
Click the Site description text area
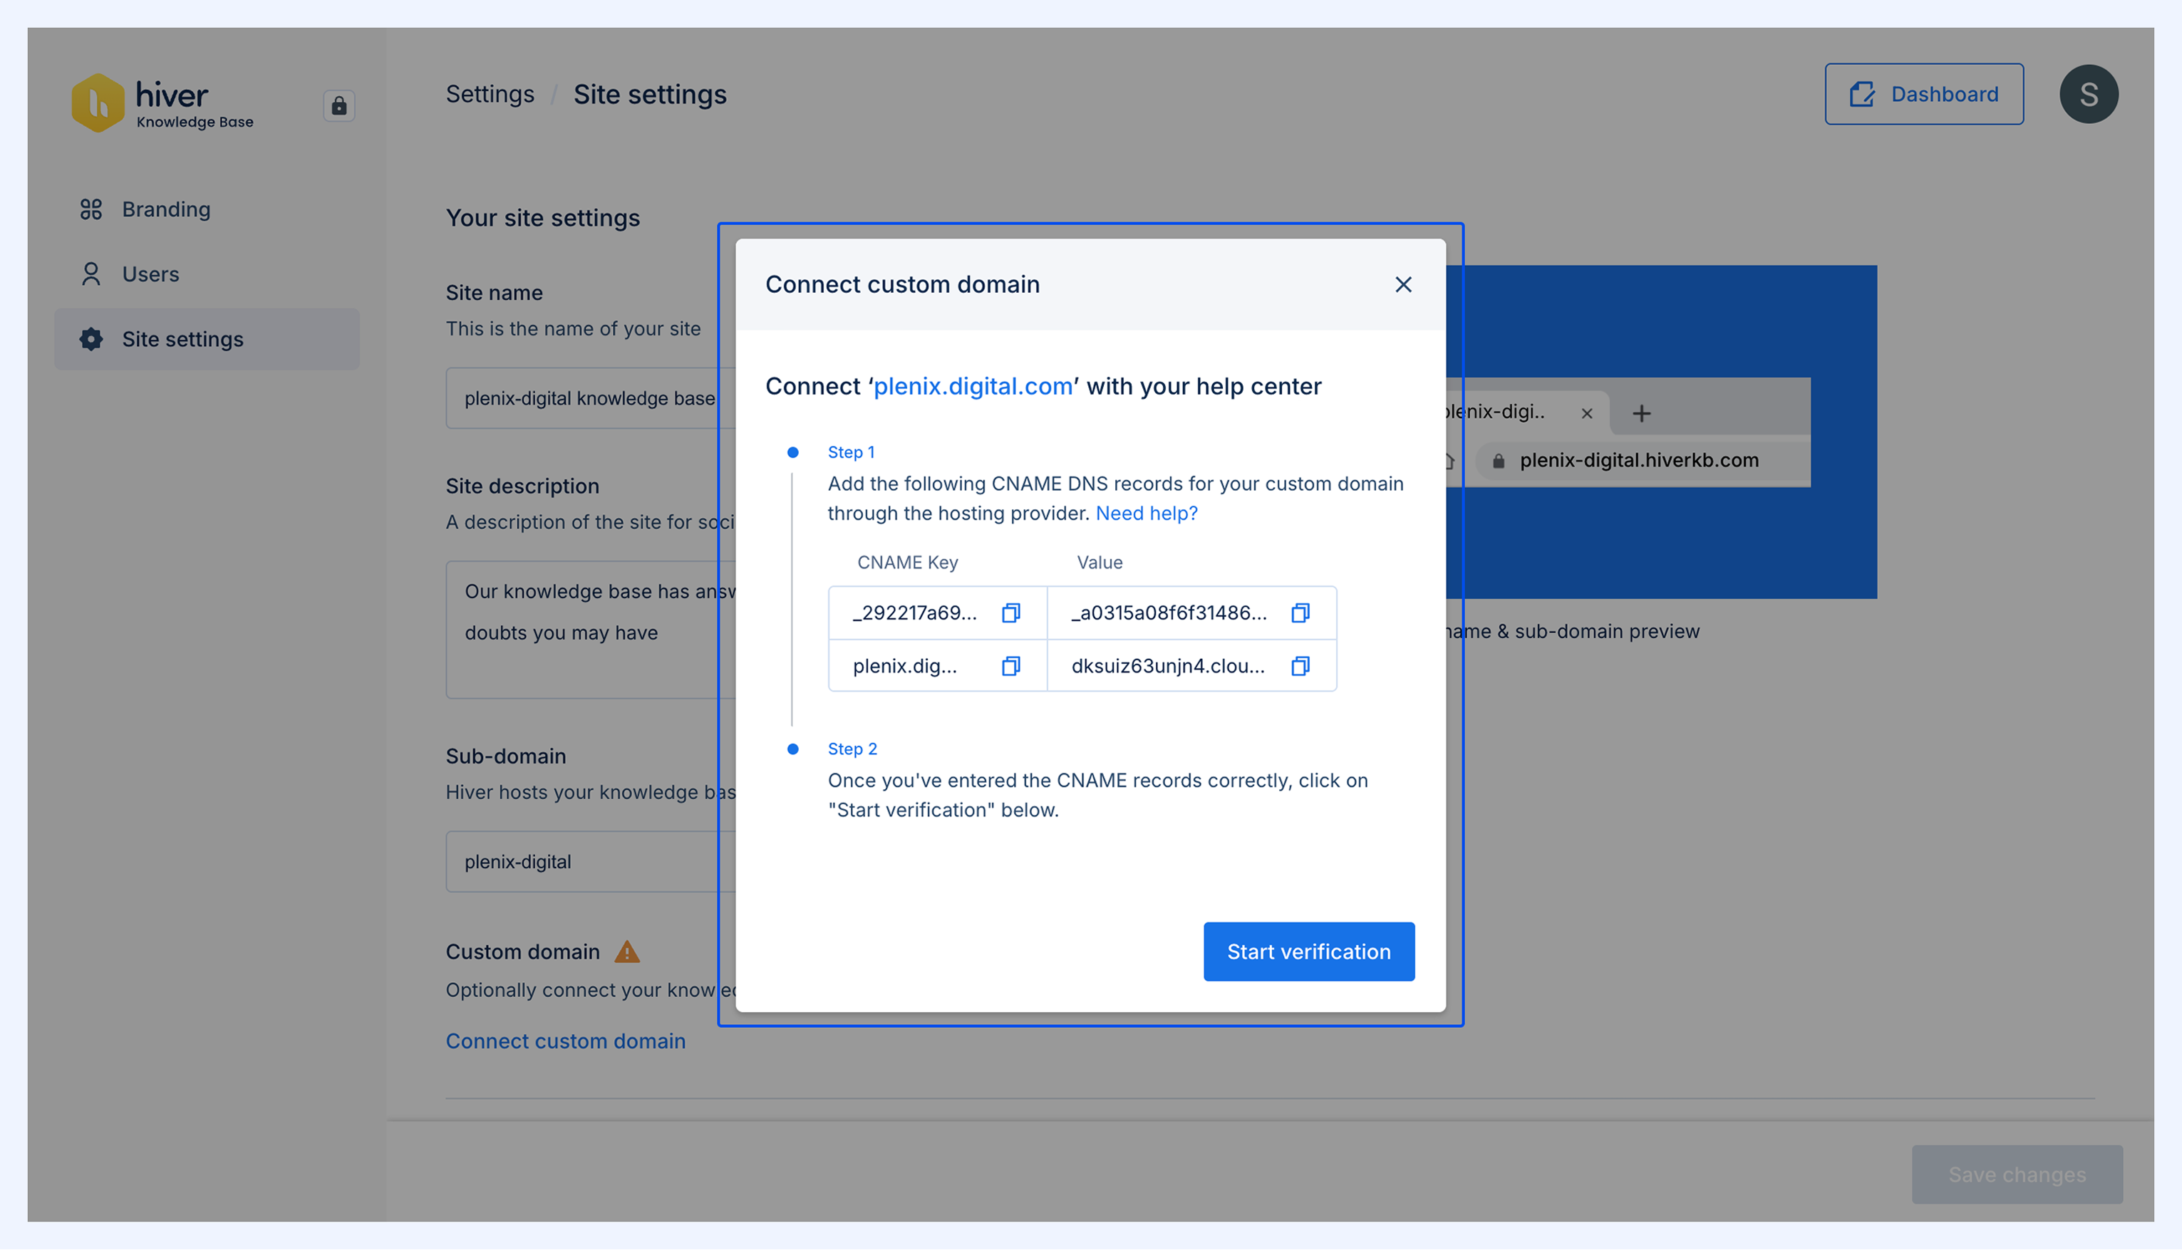coord(591,630)
